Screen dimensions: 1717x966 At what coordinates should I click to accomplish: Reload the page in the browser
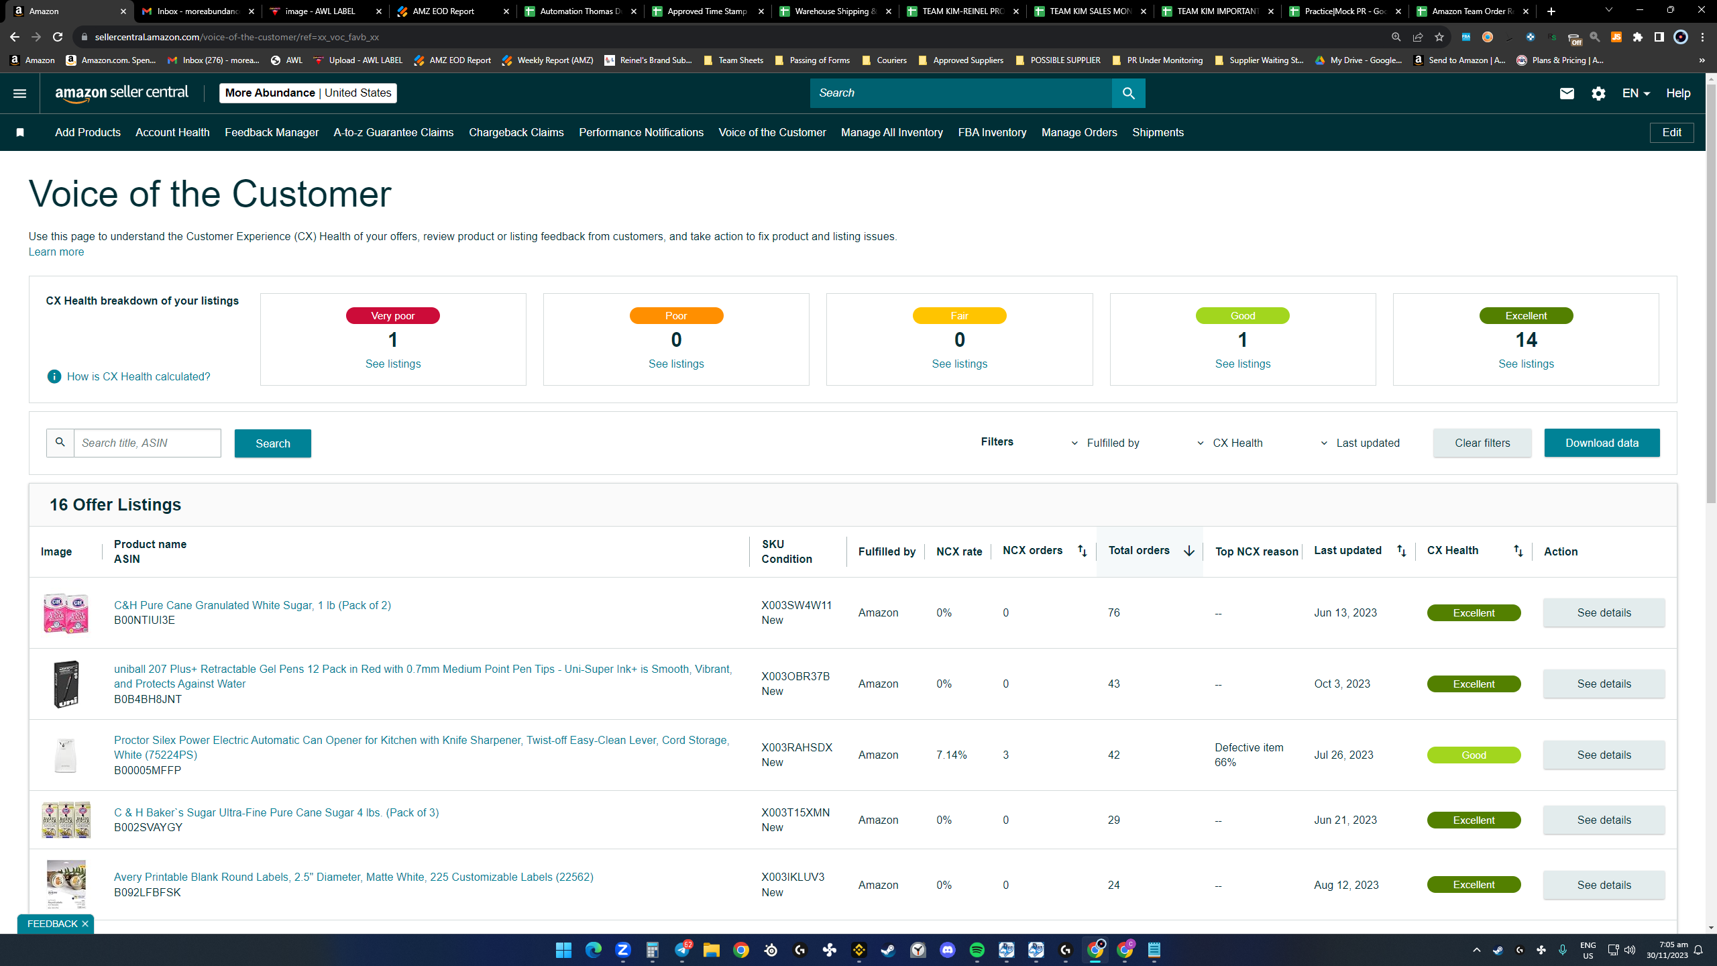pos(58,37)
